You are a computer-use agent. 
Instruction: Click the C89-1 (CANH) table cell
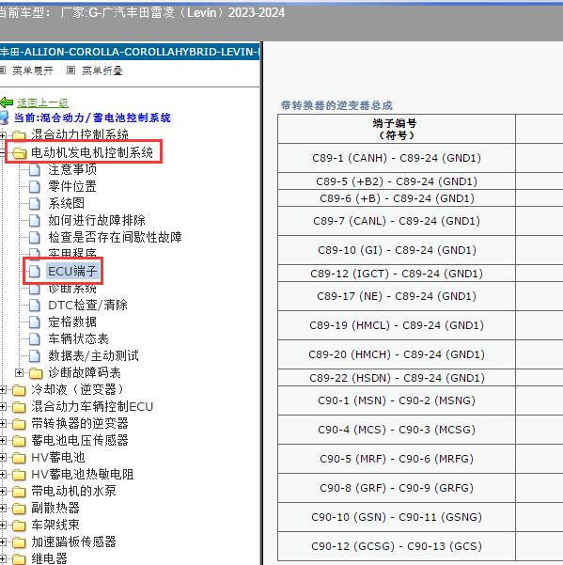pos(397,158)
